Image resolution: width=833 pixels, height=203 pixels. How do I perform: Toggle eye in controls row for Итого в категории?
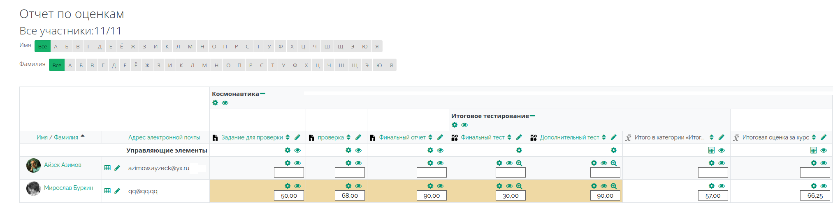(722, 150)
